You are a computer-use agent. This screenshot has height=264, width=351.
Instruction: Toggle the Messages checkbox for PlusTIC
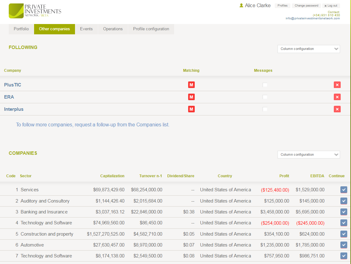pos(265,85)
